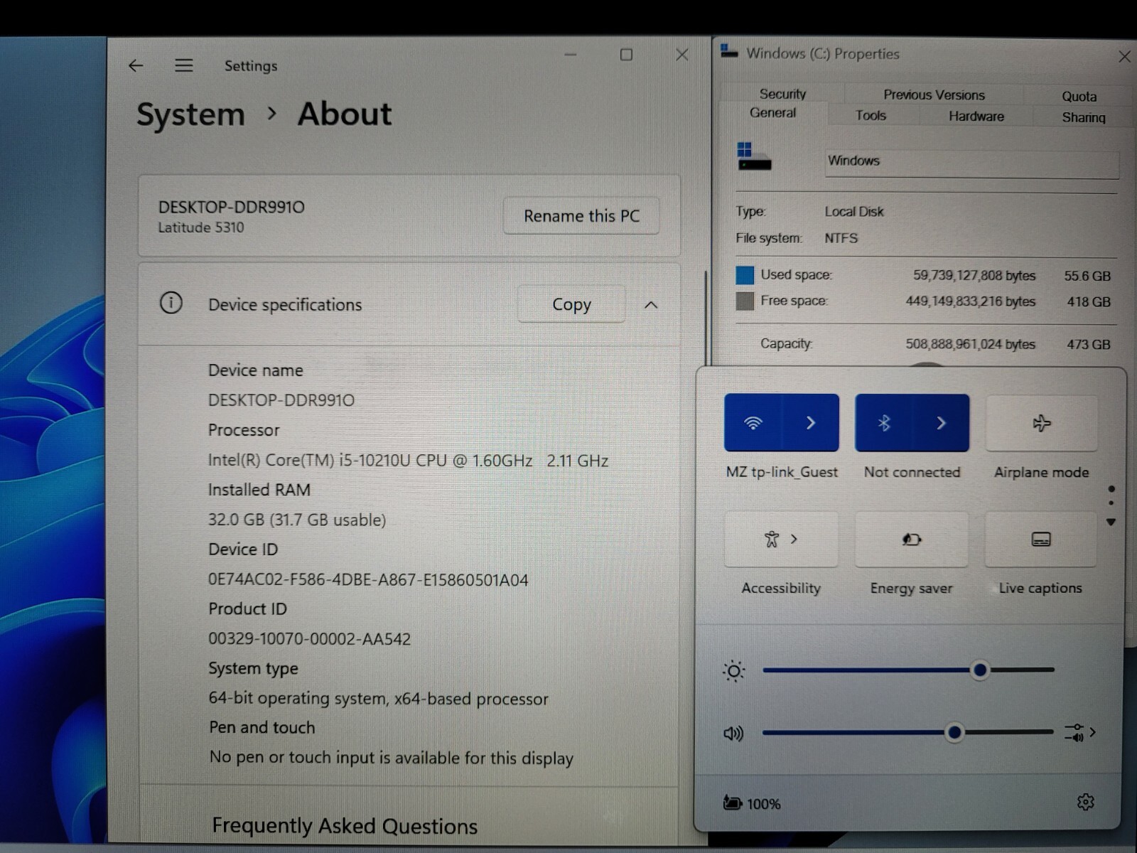Open all settings via the gear icon

[1085, 802]
